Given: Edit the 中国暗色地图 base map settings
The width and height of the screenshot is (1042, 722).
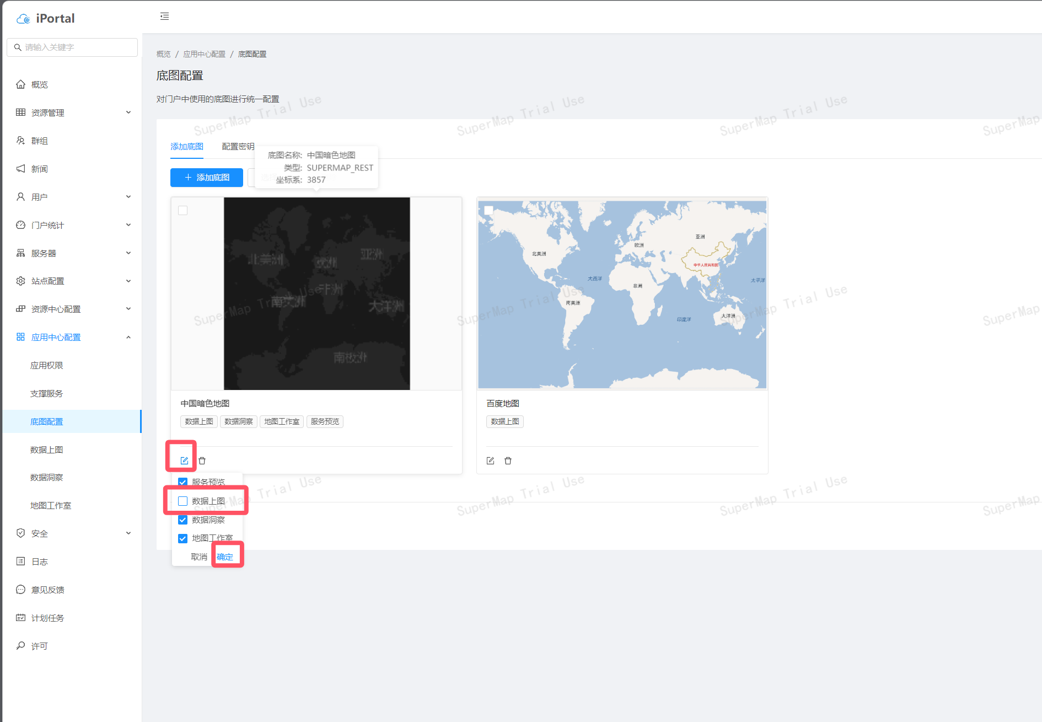Looking at the screenshot, I should pos(184,459).
